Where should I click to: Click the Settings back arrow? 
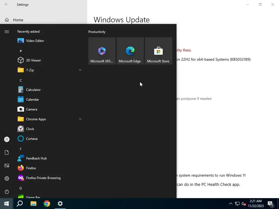[7, 4]
